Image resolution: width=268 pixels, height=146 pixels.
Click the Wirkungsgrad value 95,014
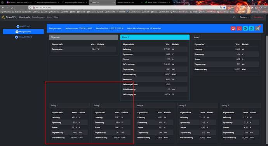(x=167, y=95)
